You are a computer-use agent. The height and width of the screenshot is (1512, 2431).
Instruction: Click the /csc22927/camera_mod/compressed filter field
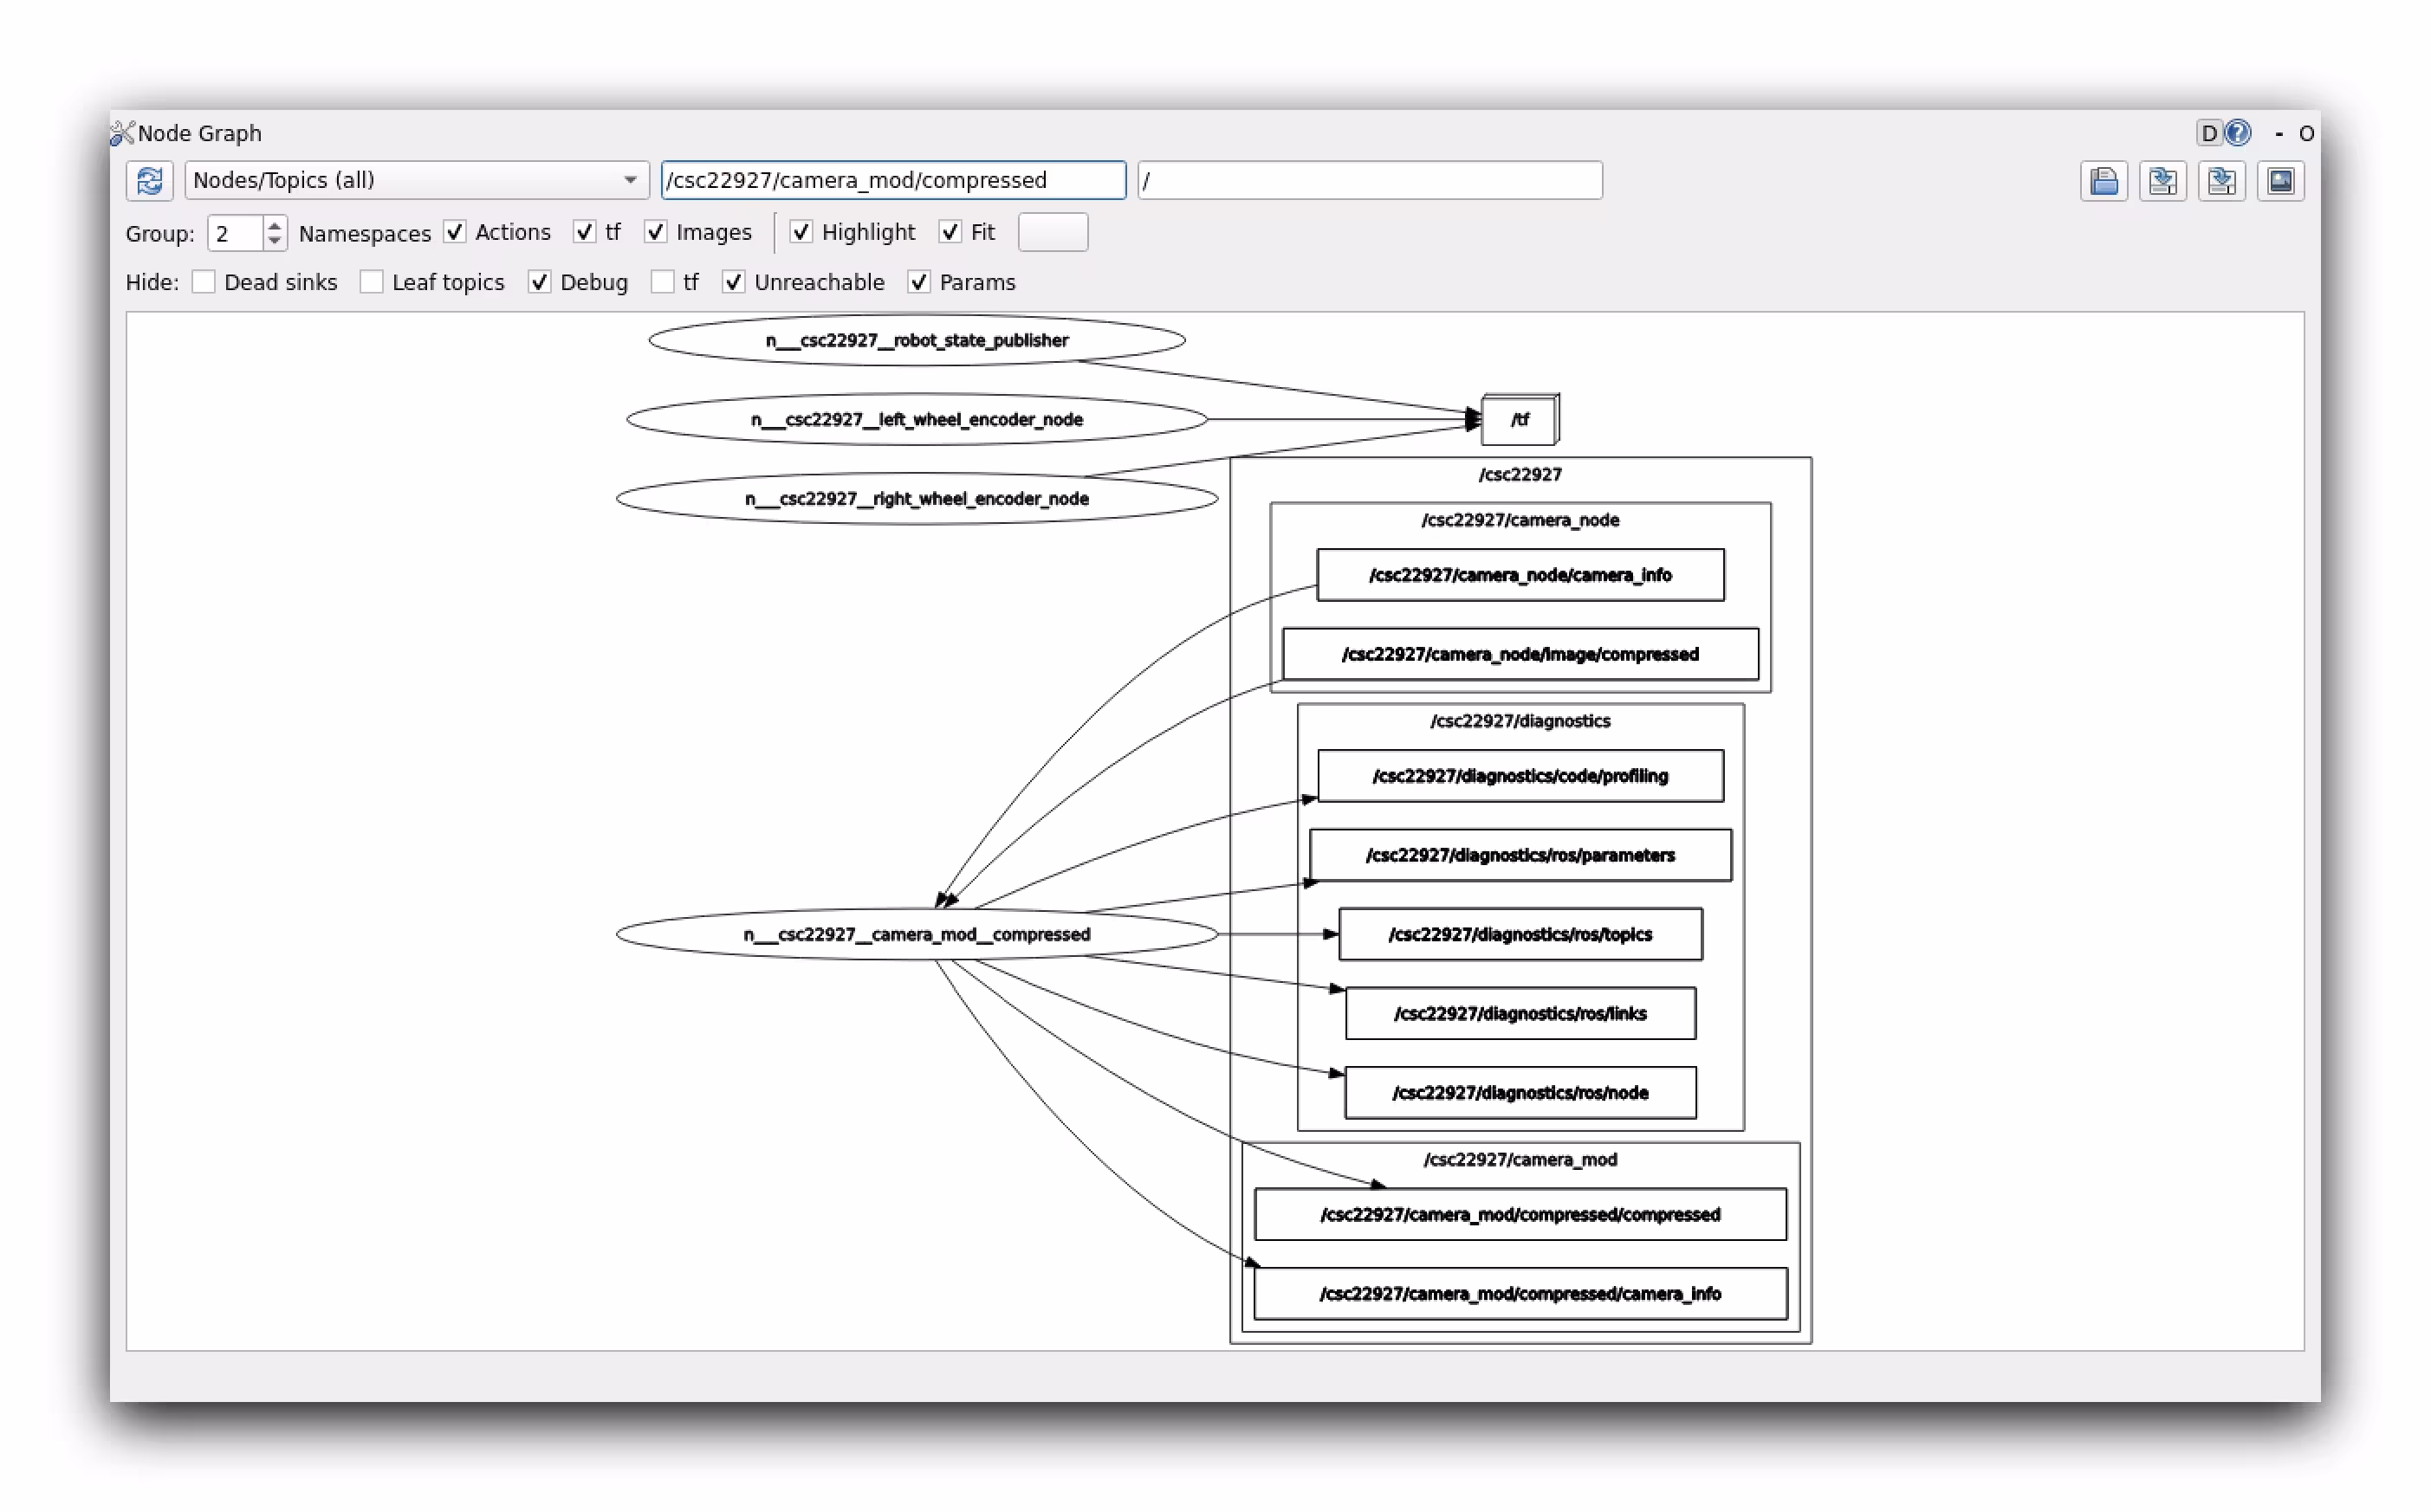(892, 181)
